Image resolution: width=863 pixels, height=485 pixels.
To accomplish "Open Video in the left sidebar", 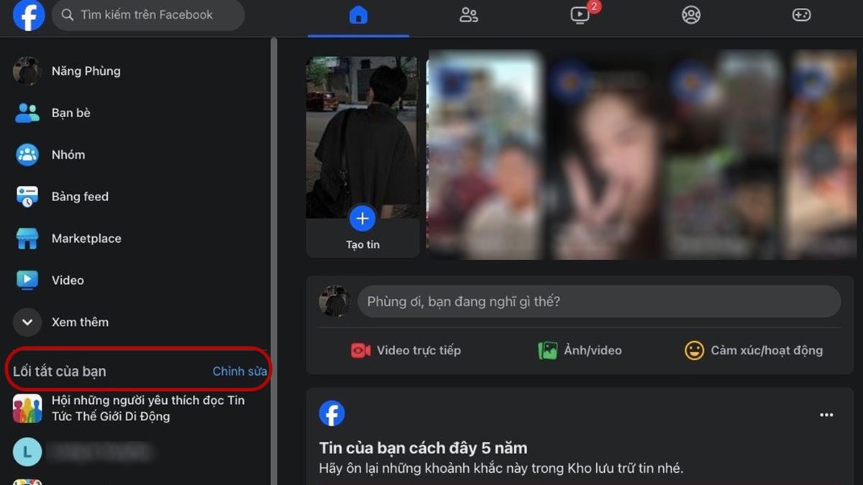I will [68, 280].
